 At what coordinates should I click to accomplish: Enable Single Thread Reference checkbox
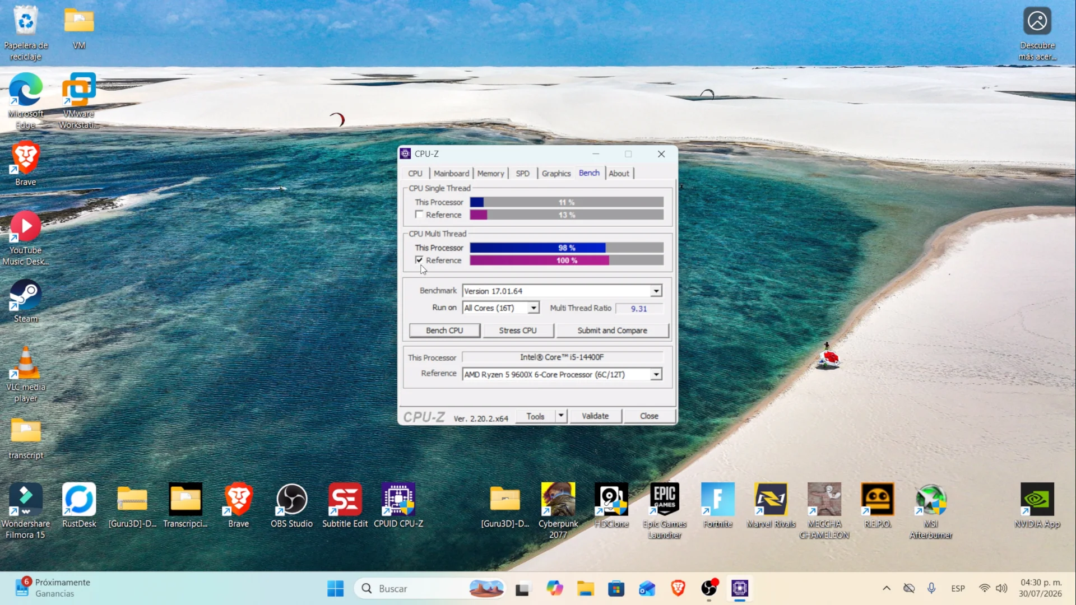point(419,215)
